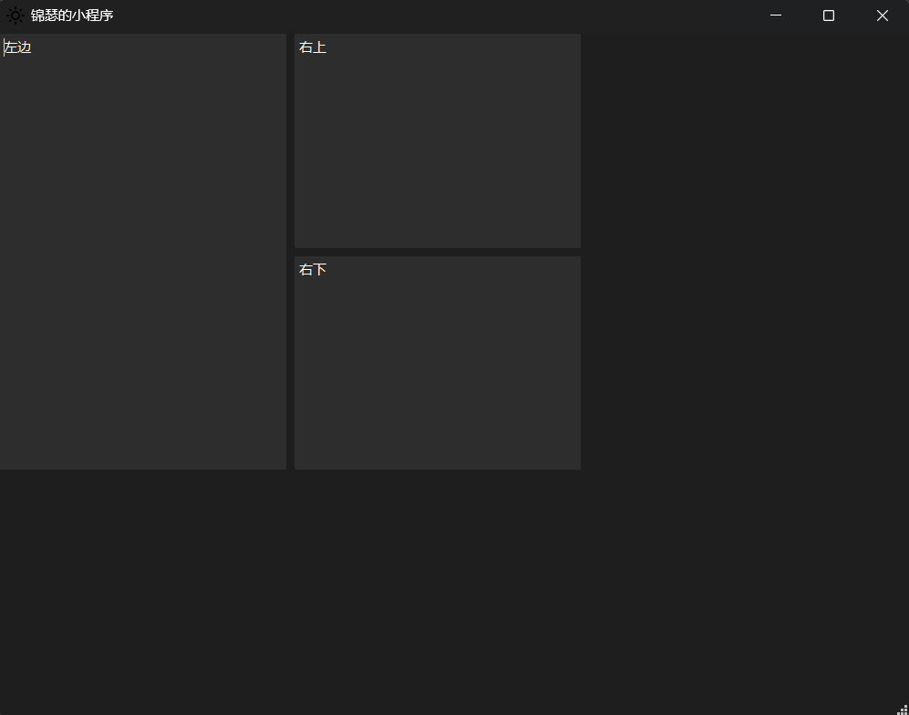
Task: Click the 右下 placeholder label
Action: pyautogui.click(x=313, y=269)
